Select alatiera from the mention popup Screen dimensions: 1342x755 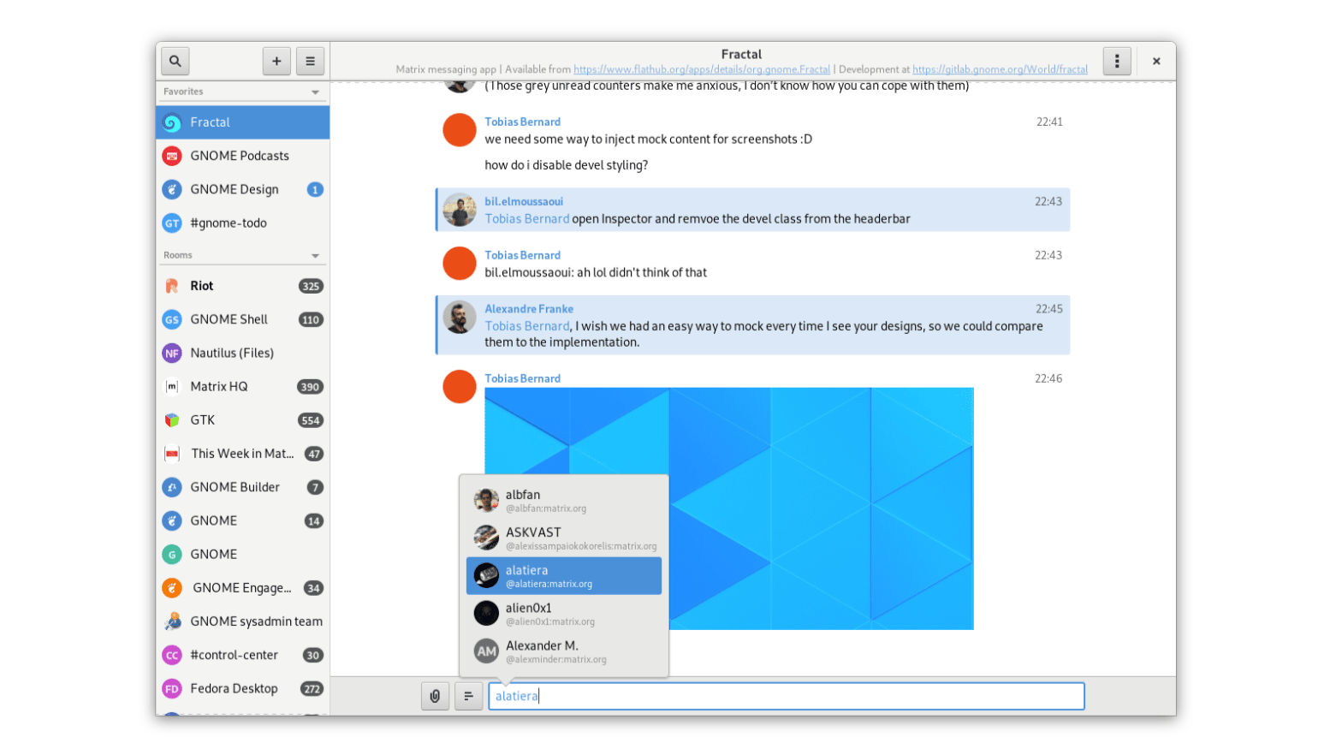point(564,576)
